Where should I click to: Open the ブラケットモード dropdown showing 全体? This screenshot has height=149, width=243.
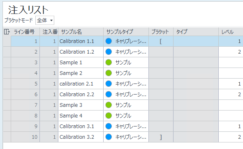(45, 20)
